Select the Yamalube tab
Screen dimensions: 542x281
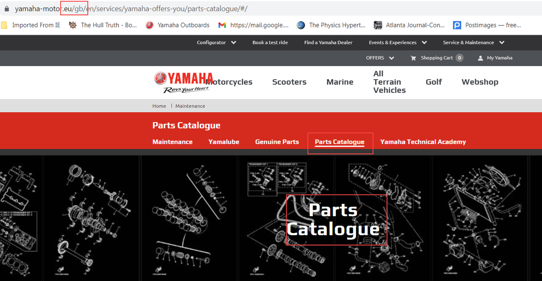click(224, 142)
